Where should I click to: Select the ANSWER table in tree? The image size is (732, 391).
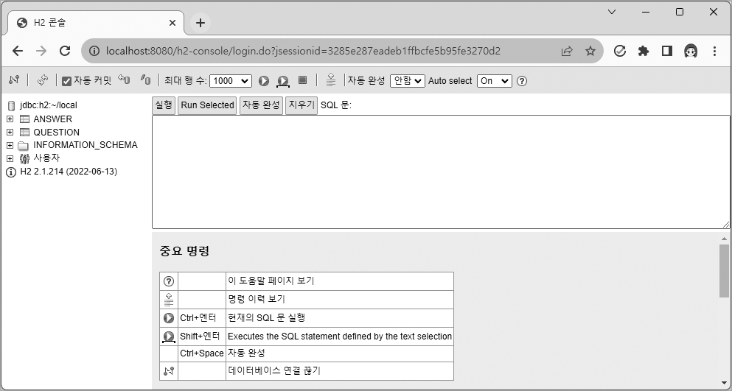(x=53, y=119)
